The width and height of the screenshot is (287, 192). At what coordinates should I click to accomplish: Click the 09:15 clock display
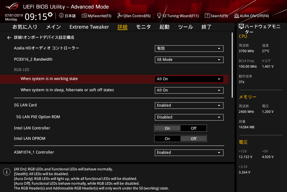click(x=36, y=17)
